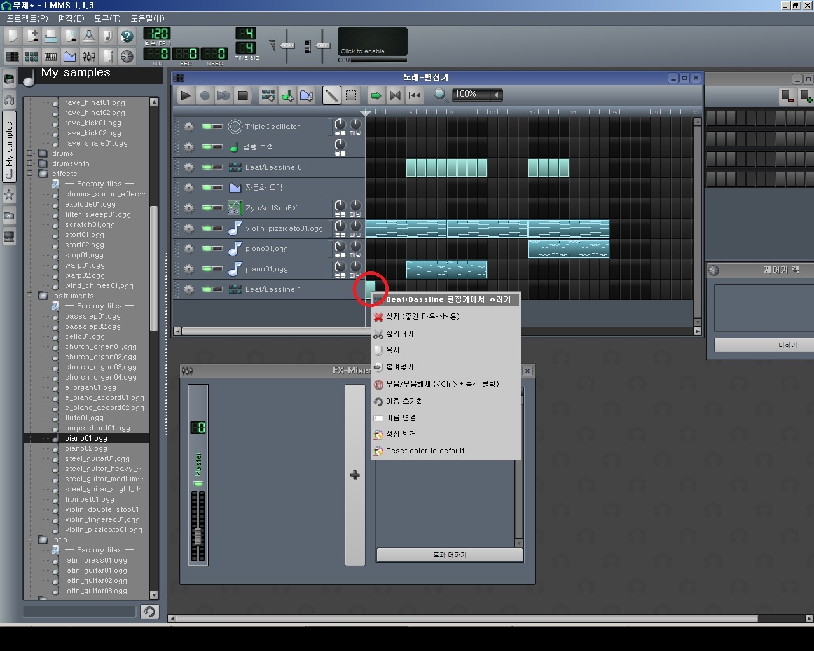Show the Piano Roll icon
The height and width of the screenshot is (651, 814).
tap(50, 57)
